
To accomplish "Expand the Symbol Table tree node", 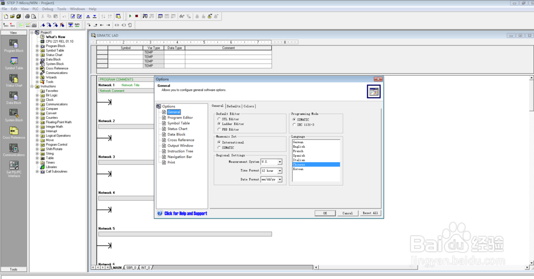I will [37, 50].
